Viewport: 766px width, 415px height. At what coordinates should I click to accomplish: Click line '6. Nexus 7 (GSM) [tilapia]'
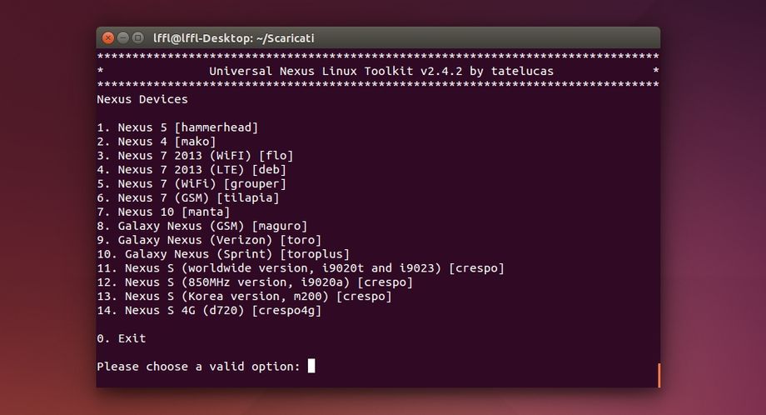188,198
